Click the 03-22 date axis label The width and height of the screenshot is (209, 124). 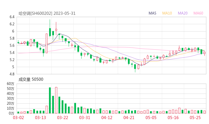pyautogui.click(x=62, y=118)
